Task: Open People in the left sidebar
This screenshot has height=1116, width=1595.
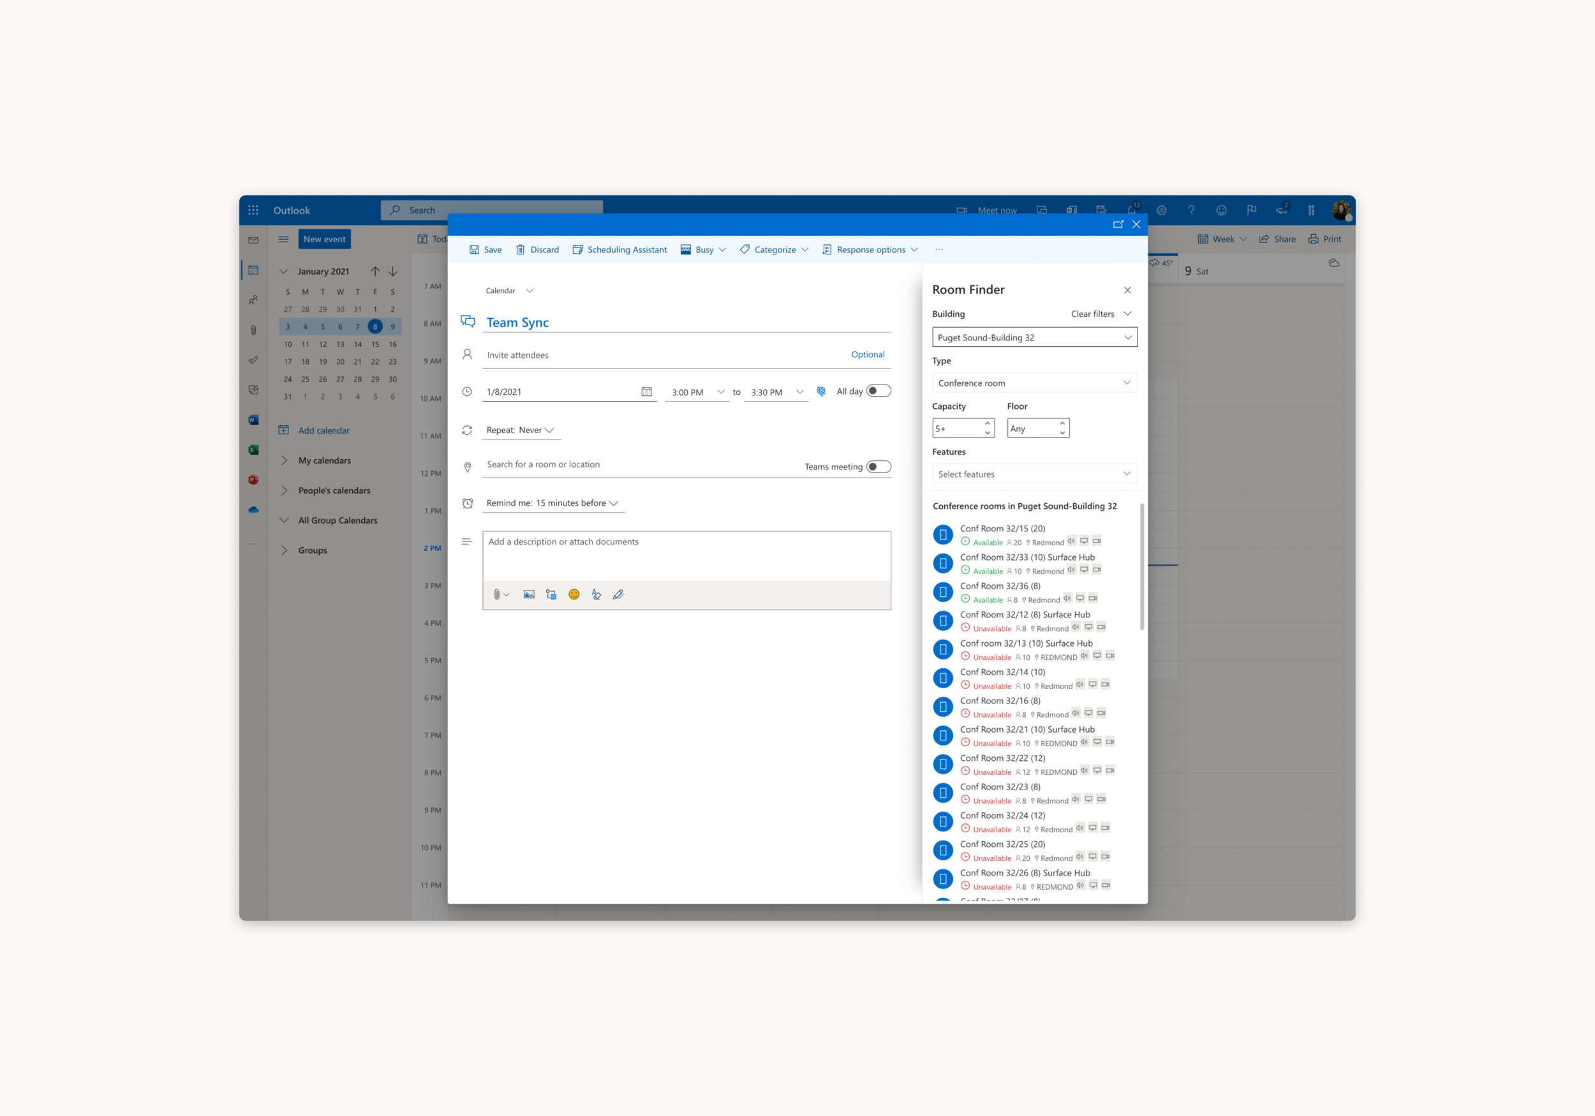Action: point(253,299)
